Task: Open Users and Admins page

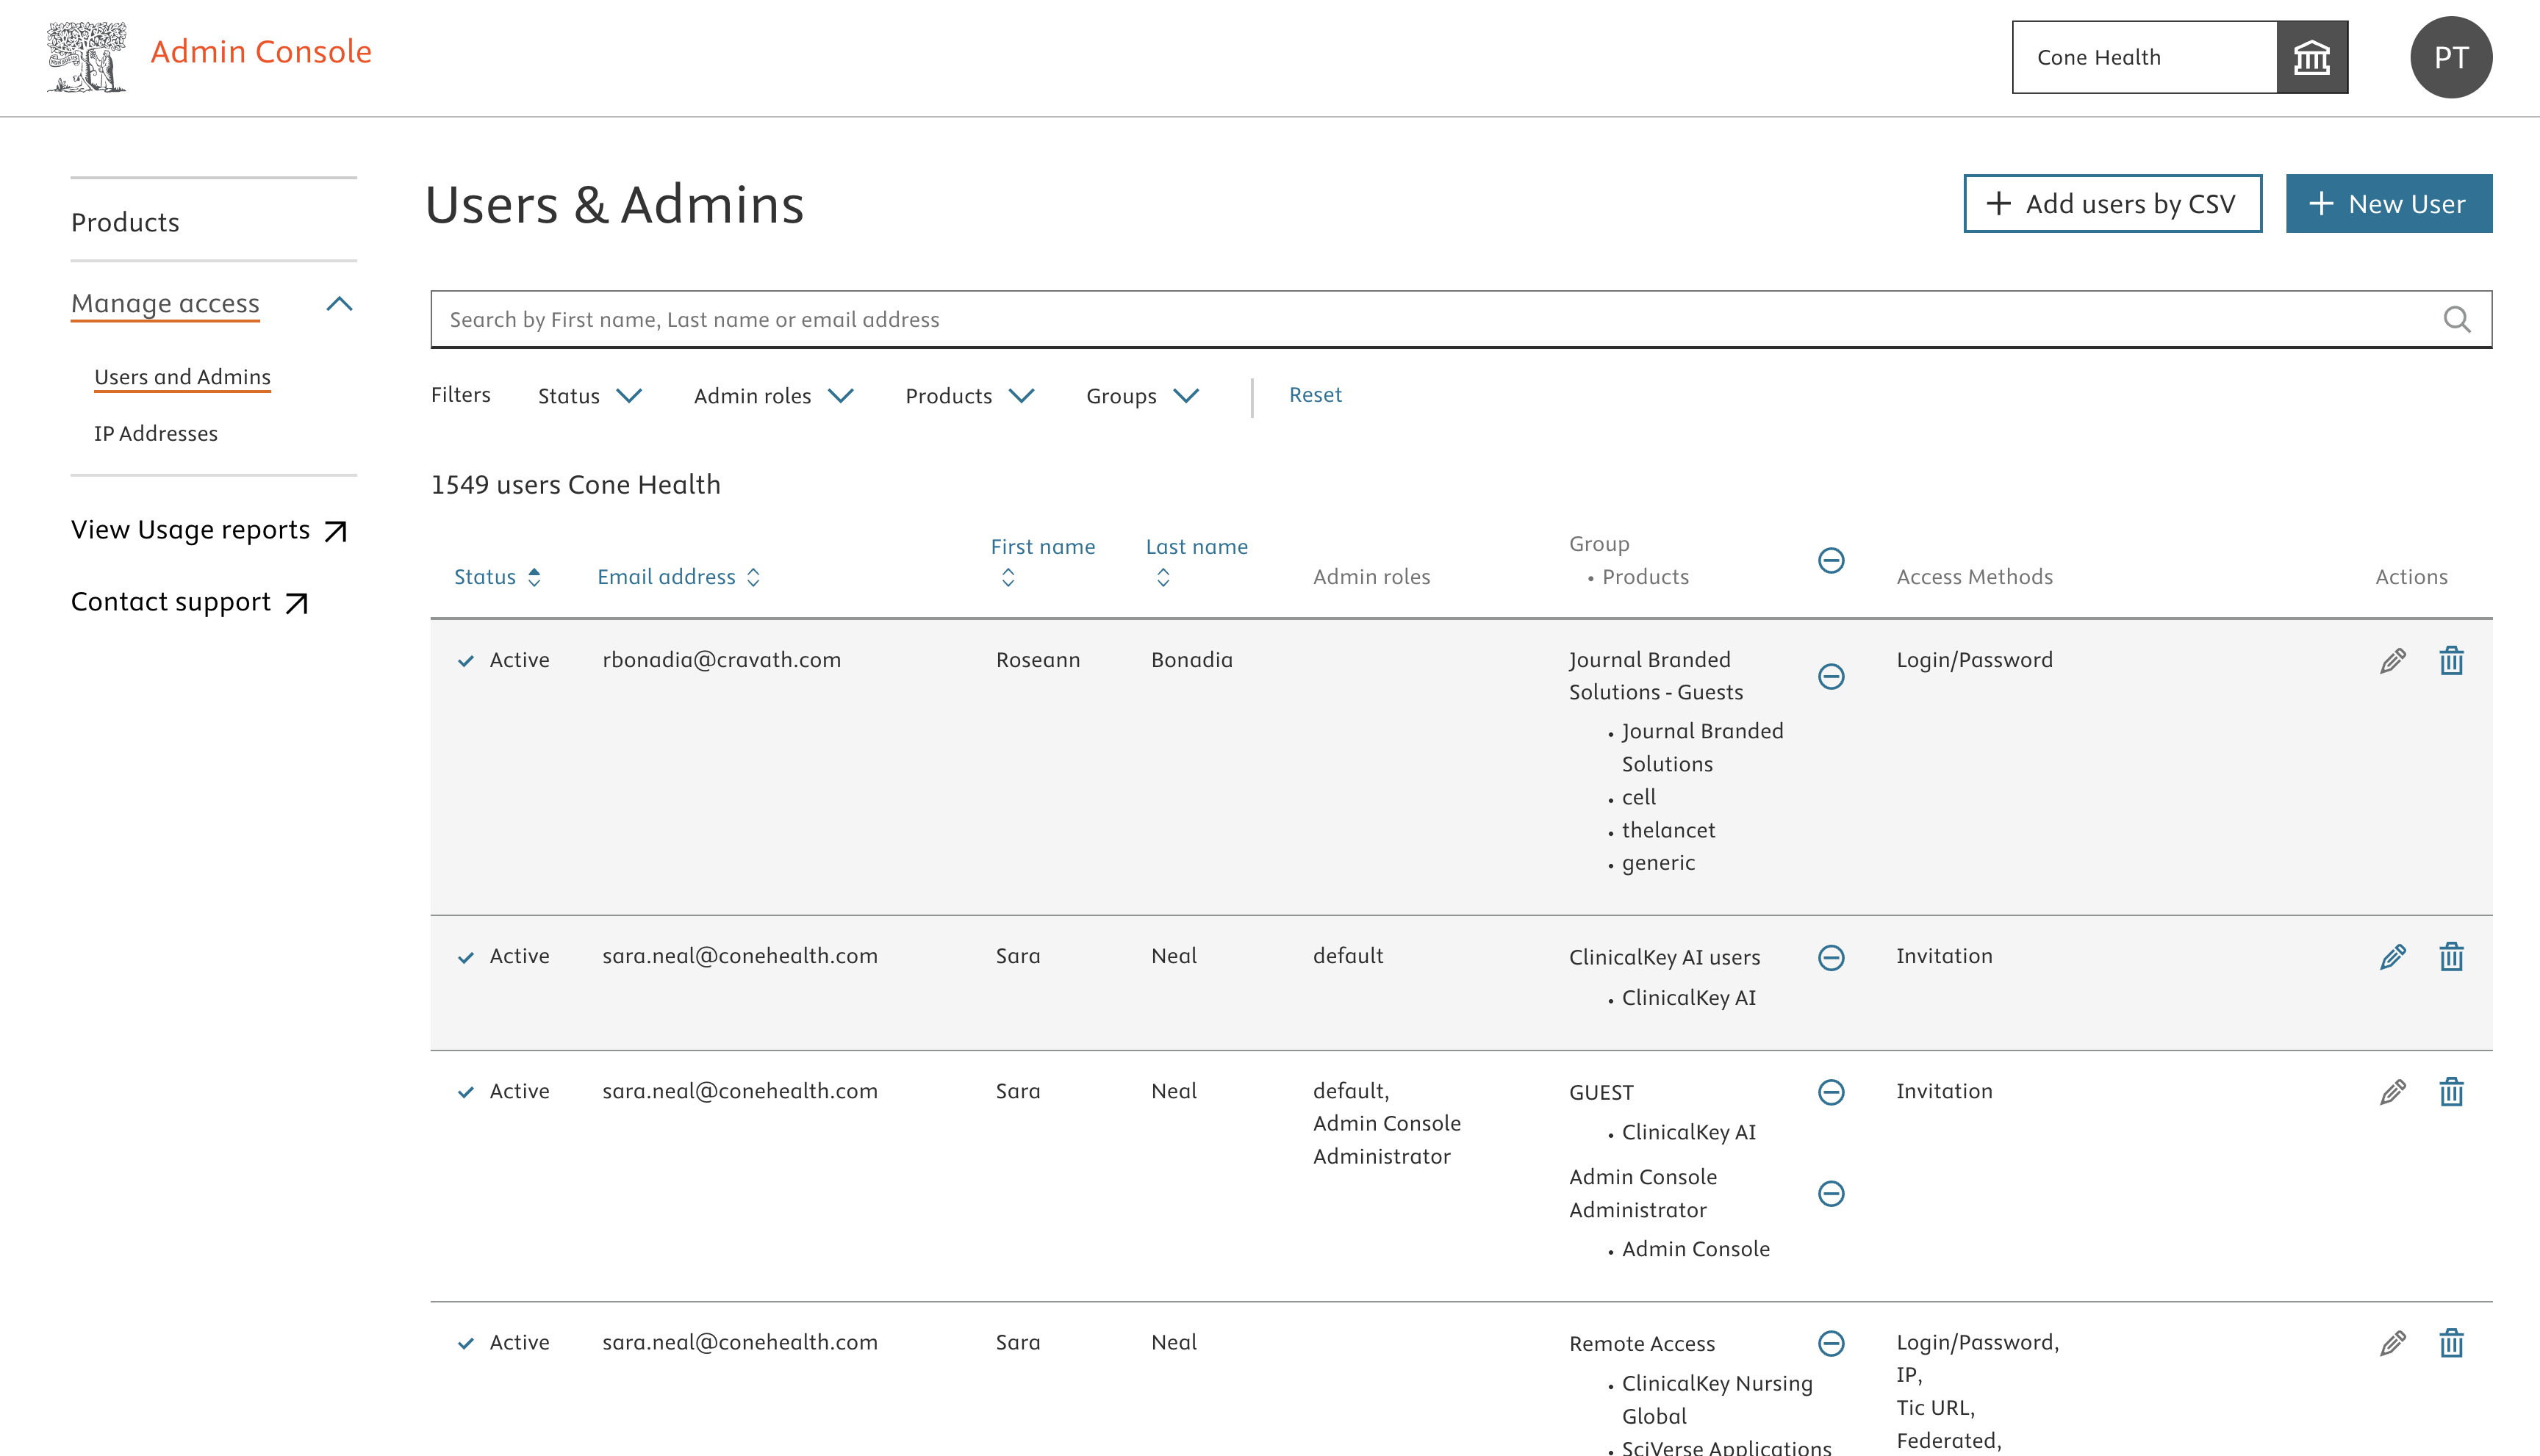Action: 182,377
